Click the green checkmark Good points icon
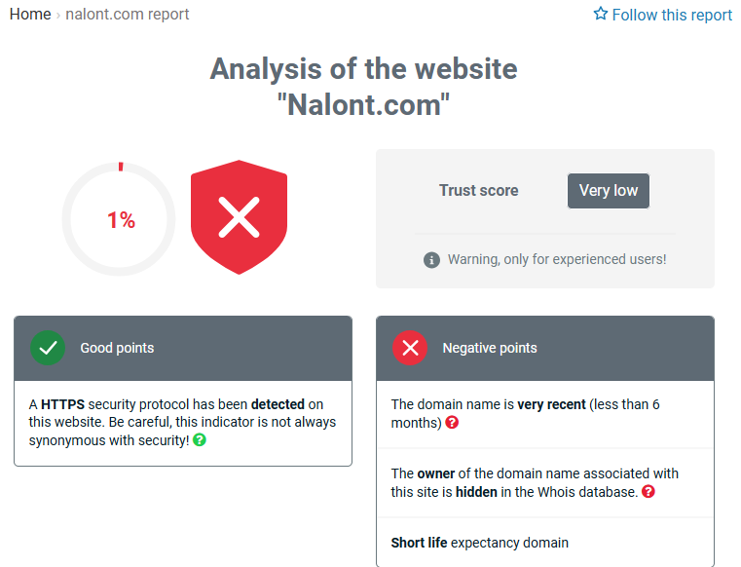 [48, 348]
